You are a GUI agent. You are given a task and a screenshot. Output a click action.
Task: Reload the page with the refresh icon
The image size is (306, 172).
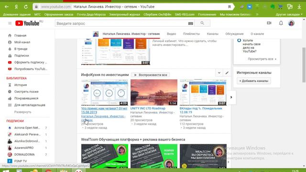pos(26,7)
